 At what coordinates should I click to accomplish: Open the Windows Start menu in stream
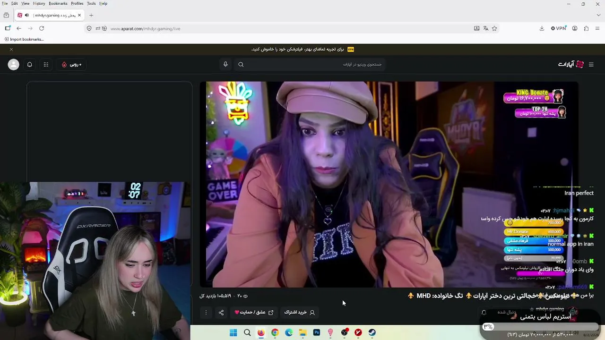tap(233, 333)
